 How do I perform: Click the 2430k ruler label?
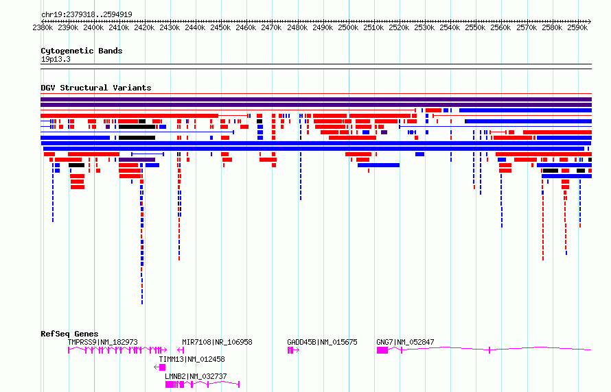pyautogui.click(x=170, y=27)
